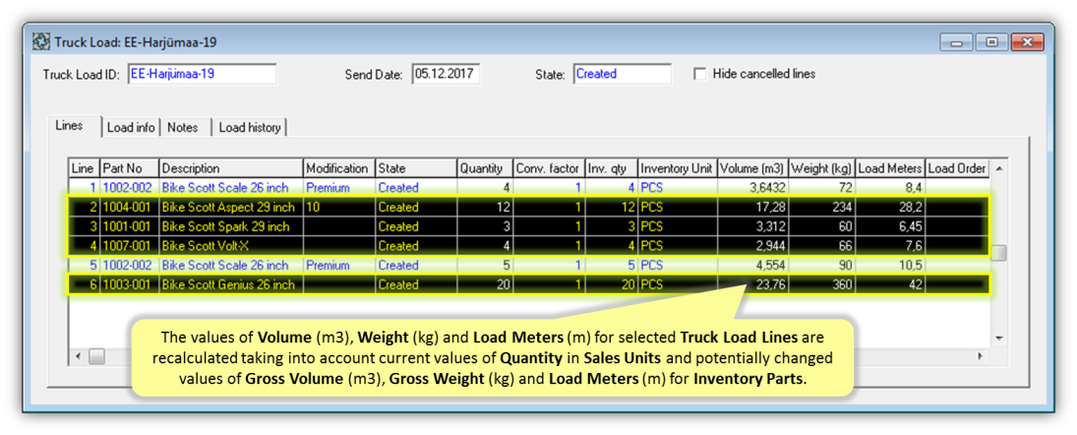This screenshot has height=435, width=1077.
Task: Click the Volume (m3) column header
Action: tap(752, 168)
